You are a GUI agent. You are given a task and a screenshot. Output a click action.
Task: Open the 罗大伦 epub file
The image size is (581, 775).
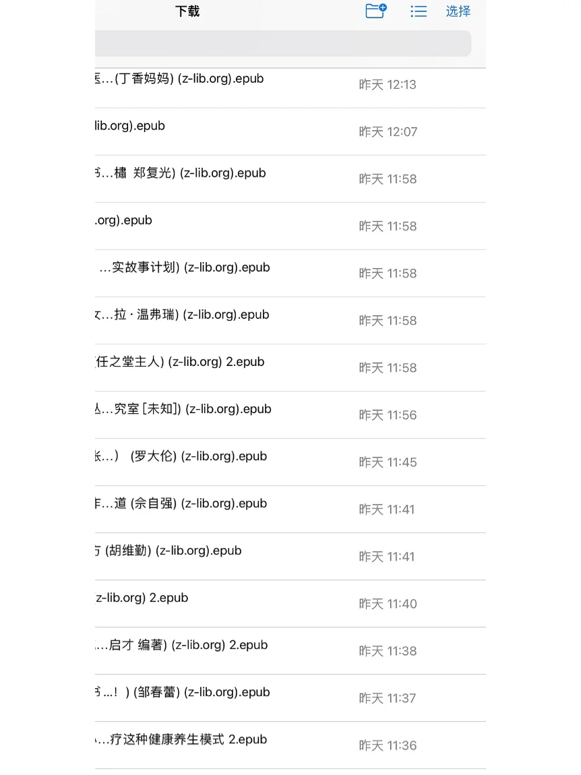pyautogui.click(x=290, y=462)
